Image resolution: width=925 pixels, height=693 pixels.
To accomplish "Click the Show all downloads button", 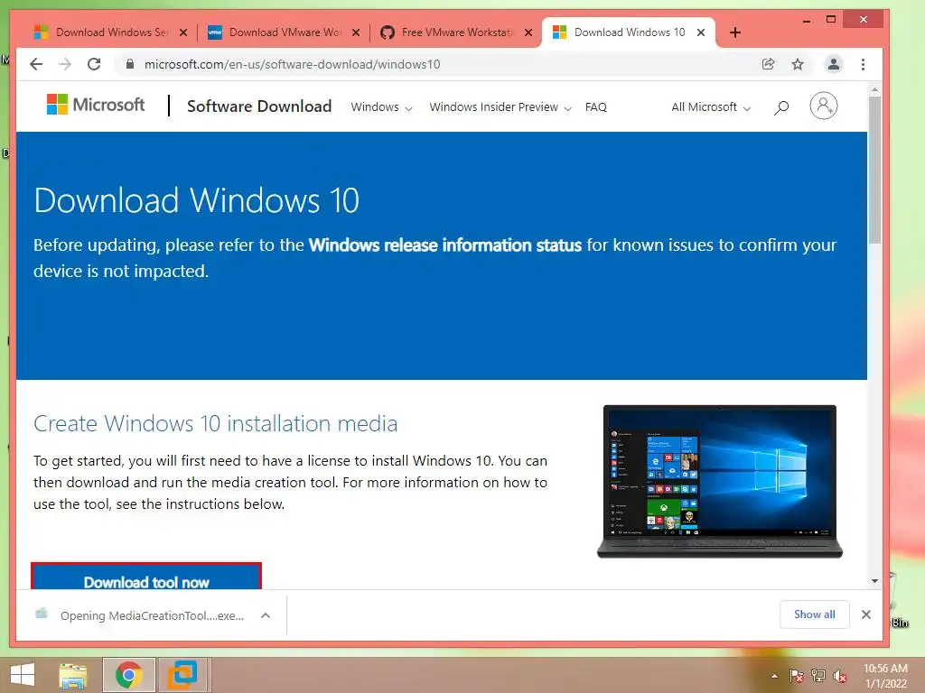I will 814,614.
